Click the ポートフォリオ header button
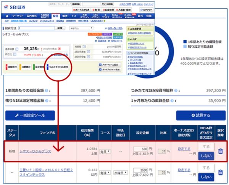 [81, 10]
